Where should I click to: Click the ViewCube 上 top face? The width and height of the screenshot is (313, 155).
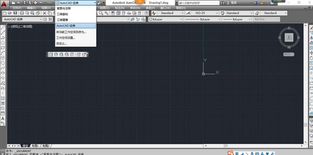[x=289, y=37]
